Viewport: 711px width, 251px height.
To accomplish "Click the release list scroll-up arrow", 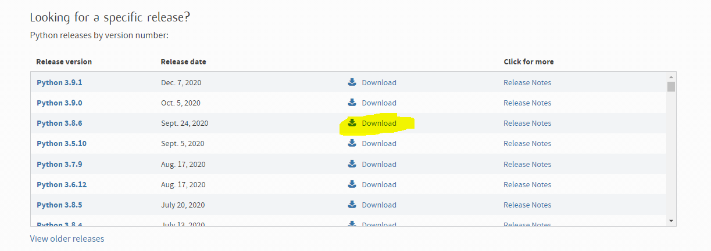I will [x=671, y=77].
